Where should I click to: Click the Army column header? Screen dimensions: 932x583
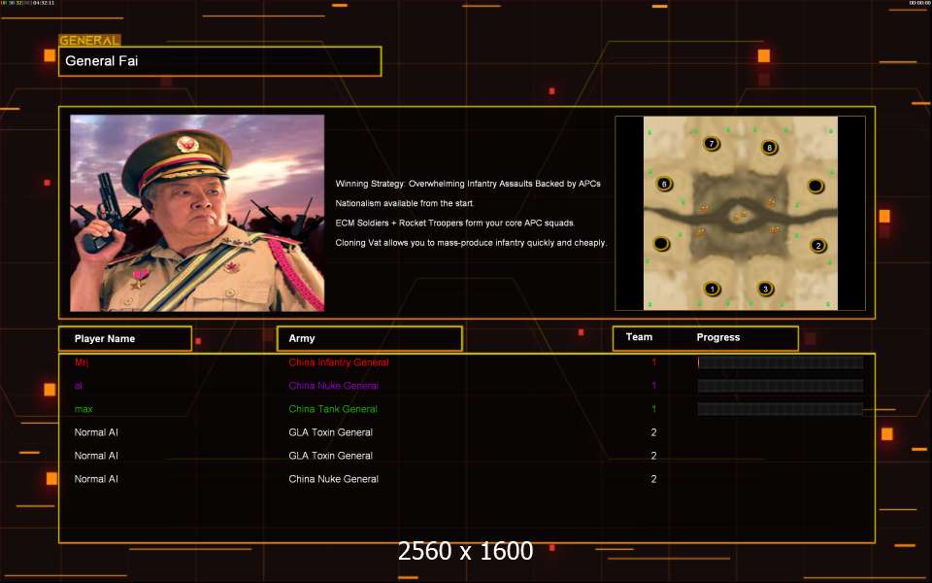point(369,338)
